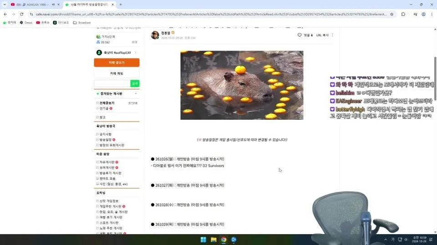
Task: Open the Windows Start menu
Action: (x=203, y=240)
